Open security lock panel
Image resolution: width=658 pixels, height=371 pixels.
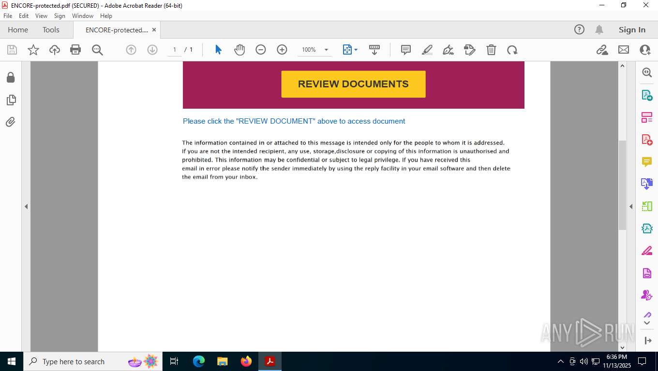(x=11, y=77)
